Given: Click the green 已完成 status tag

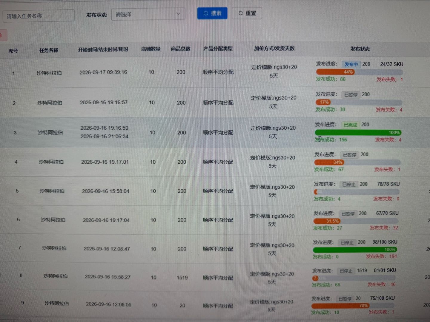Looking at the screenshot, I should pos(350,125).
